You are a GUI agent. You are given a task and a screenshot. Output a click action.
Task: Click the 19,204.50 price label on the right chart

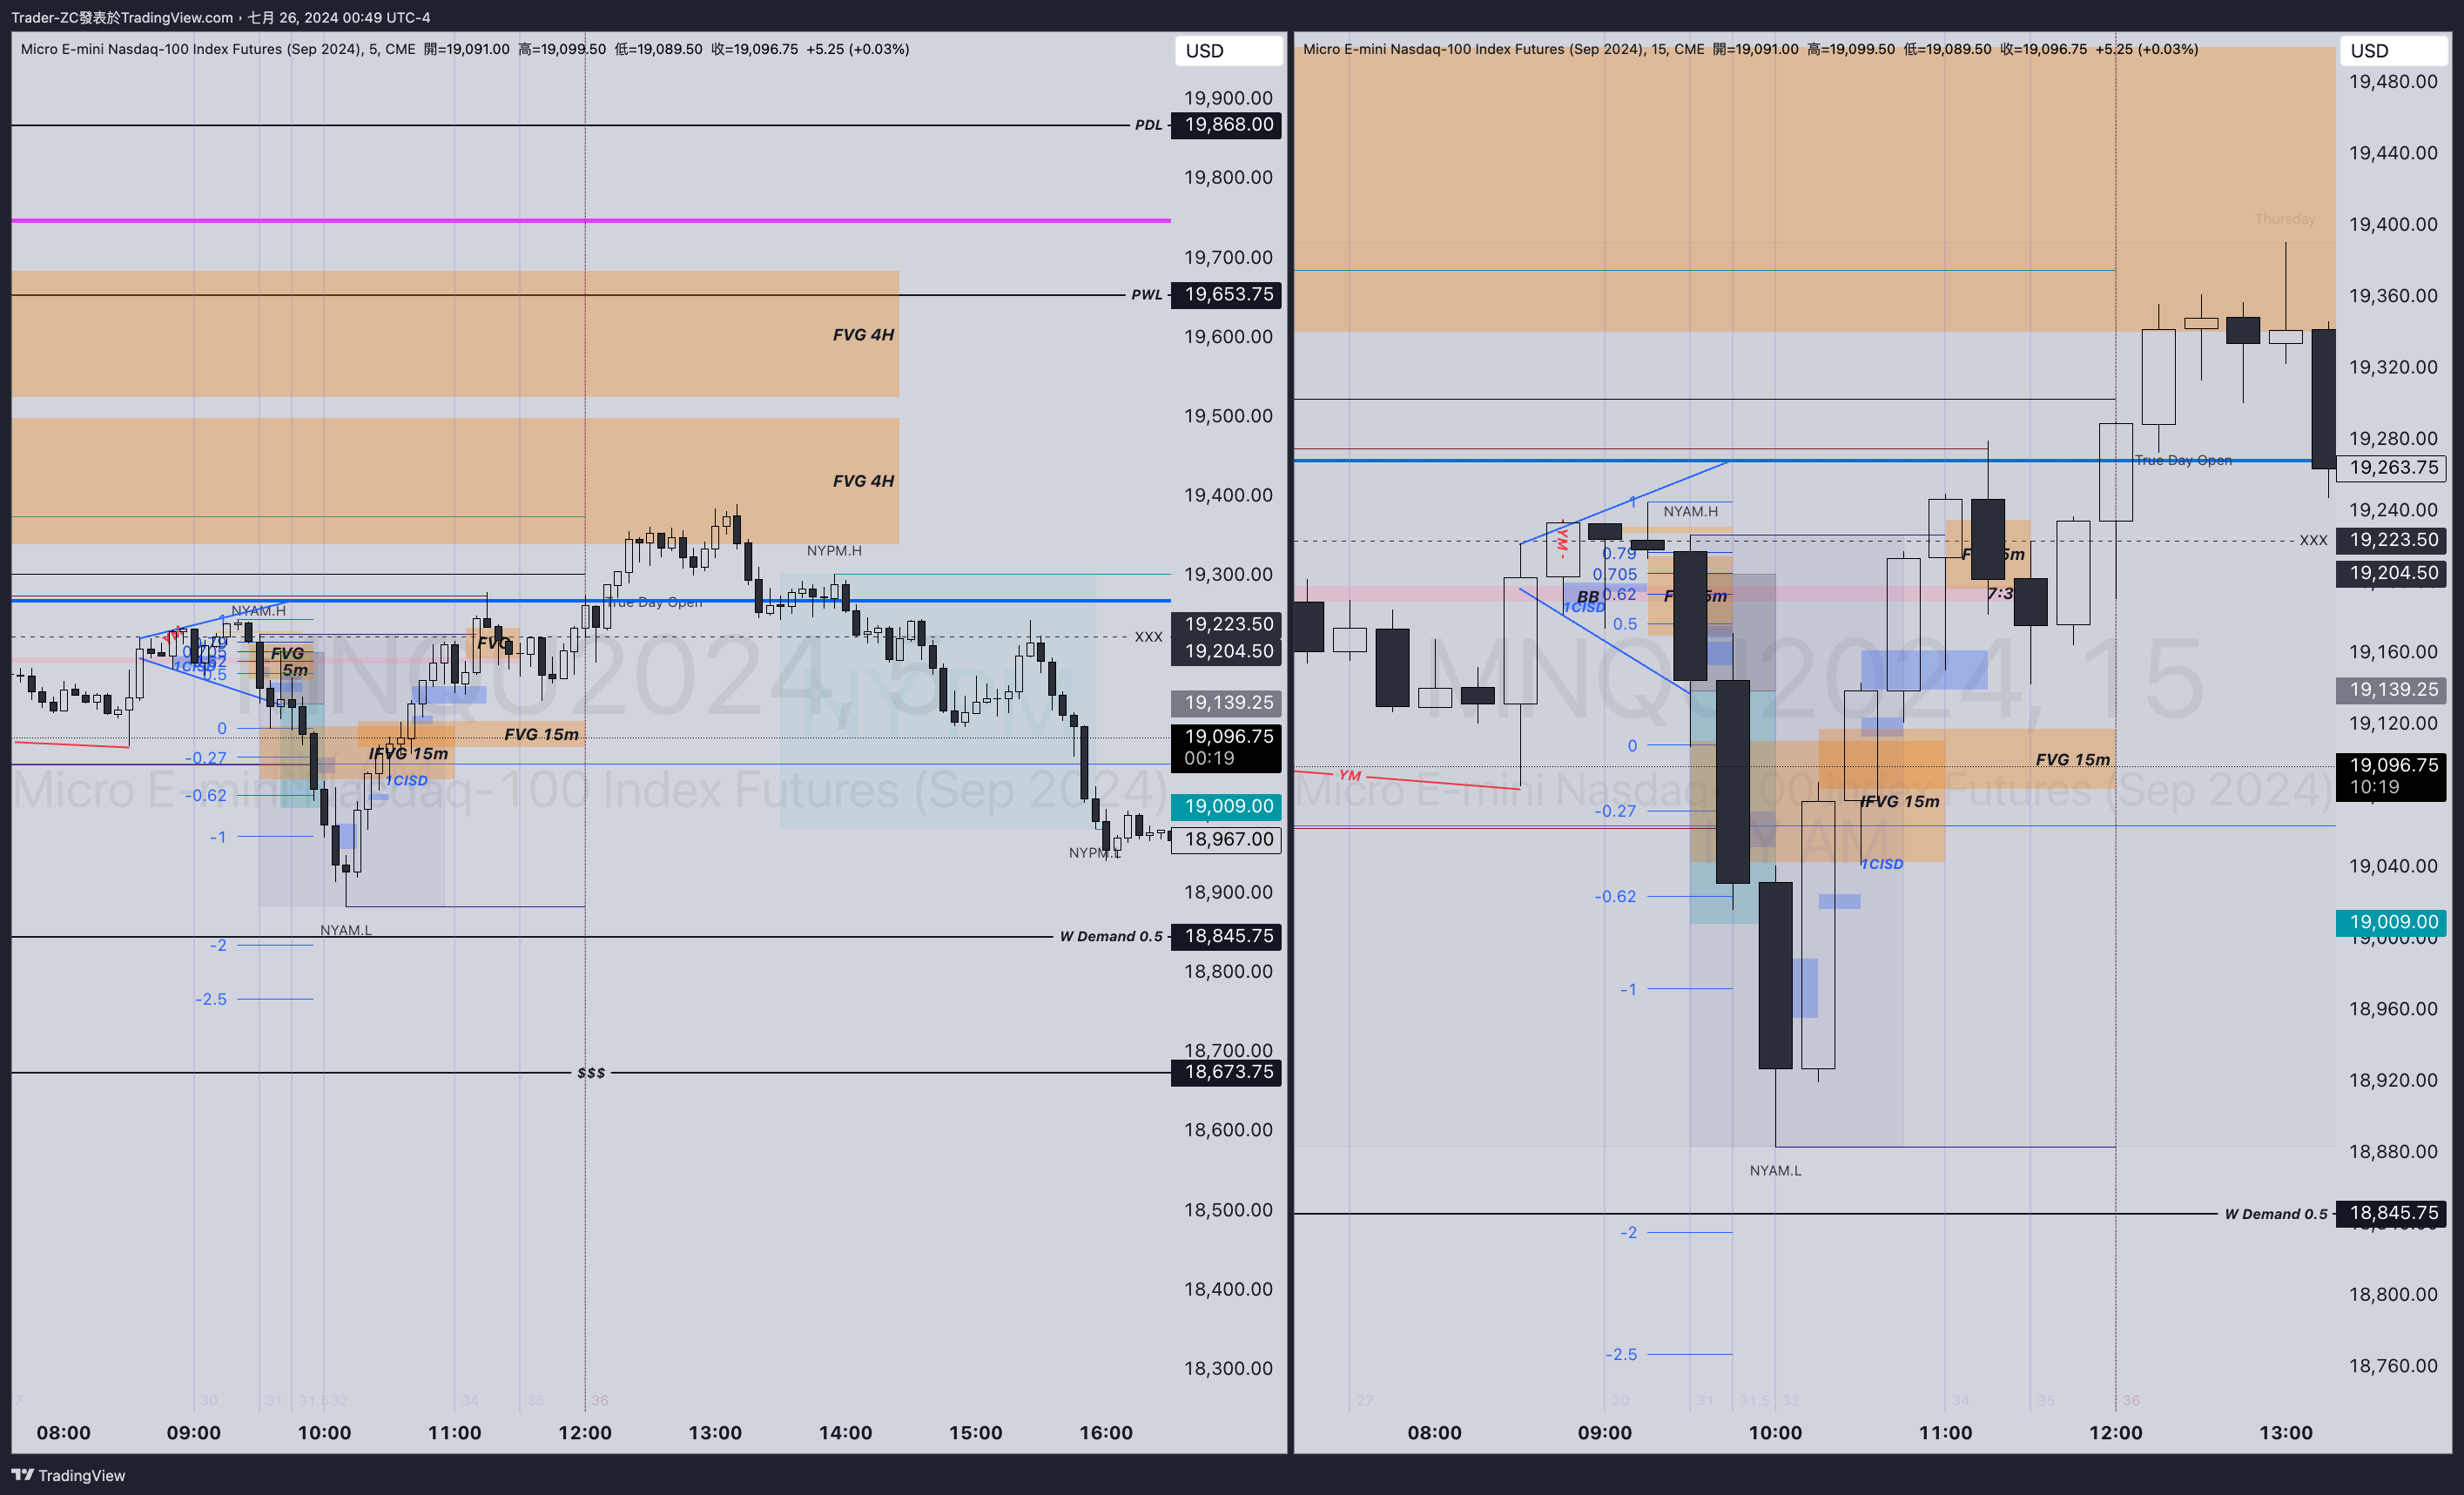click(x=2391, y=573)
